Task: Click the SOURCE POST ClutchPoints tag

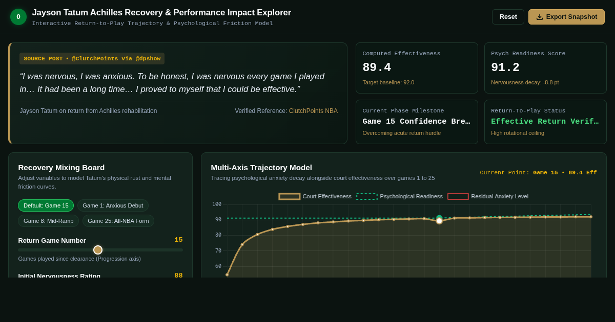Action: click(92, 59)
